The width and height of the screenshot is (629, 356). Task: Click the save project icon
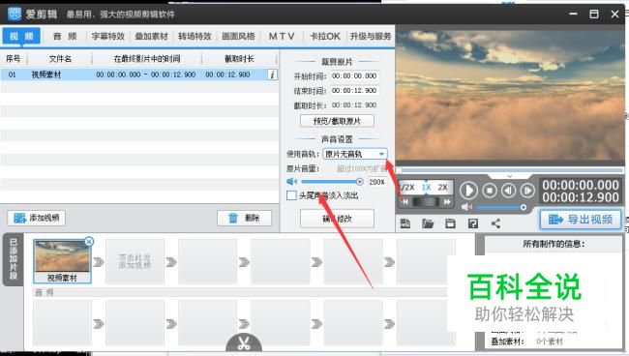pyautogui.click(x=451, y=223)
